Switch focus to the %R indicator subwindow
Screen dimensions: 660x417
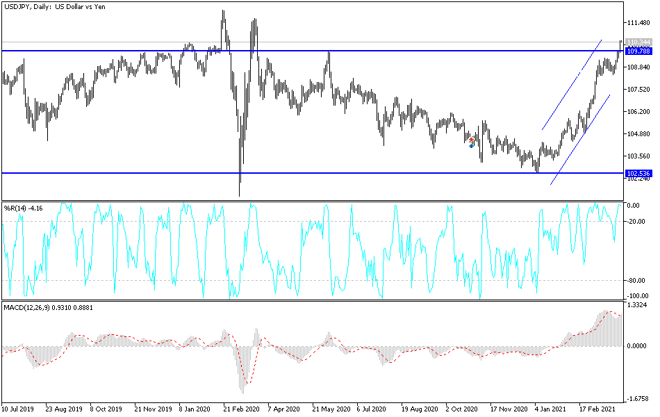[x=313, y=250]
